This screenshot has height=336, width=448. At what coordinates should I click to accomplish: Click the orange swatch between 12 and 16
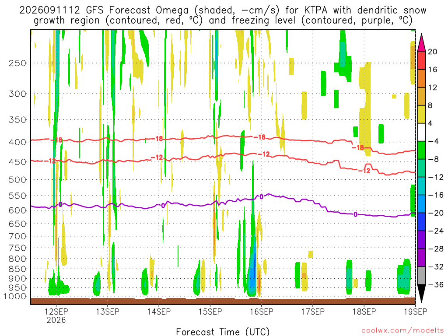421,78
